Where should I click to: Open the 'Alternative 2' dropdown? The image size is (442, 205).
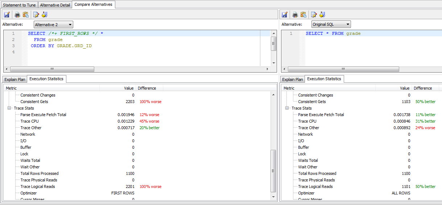tap(53, 25)
